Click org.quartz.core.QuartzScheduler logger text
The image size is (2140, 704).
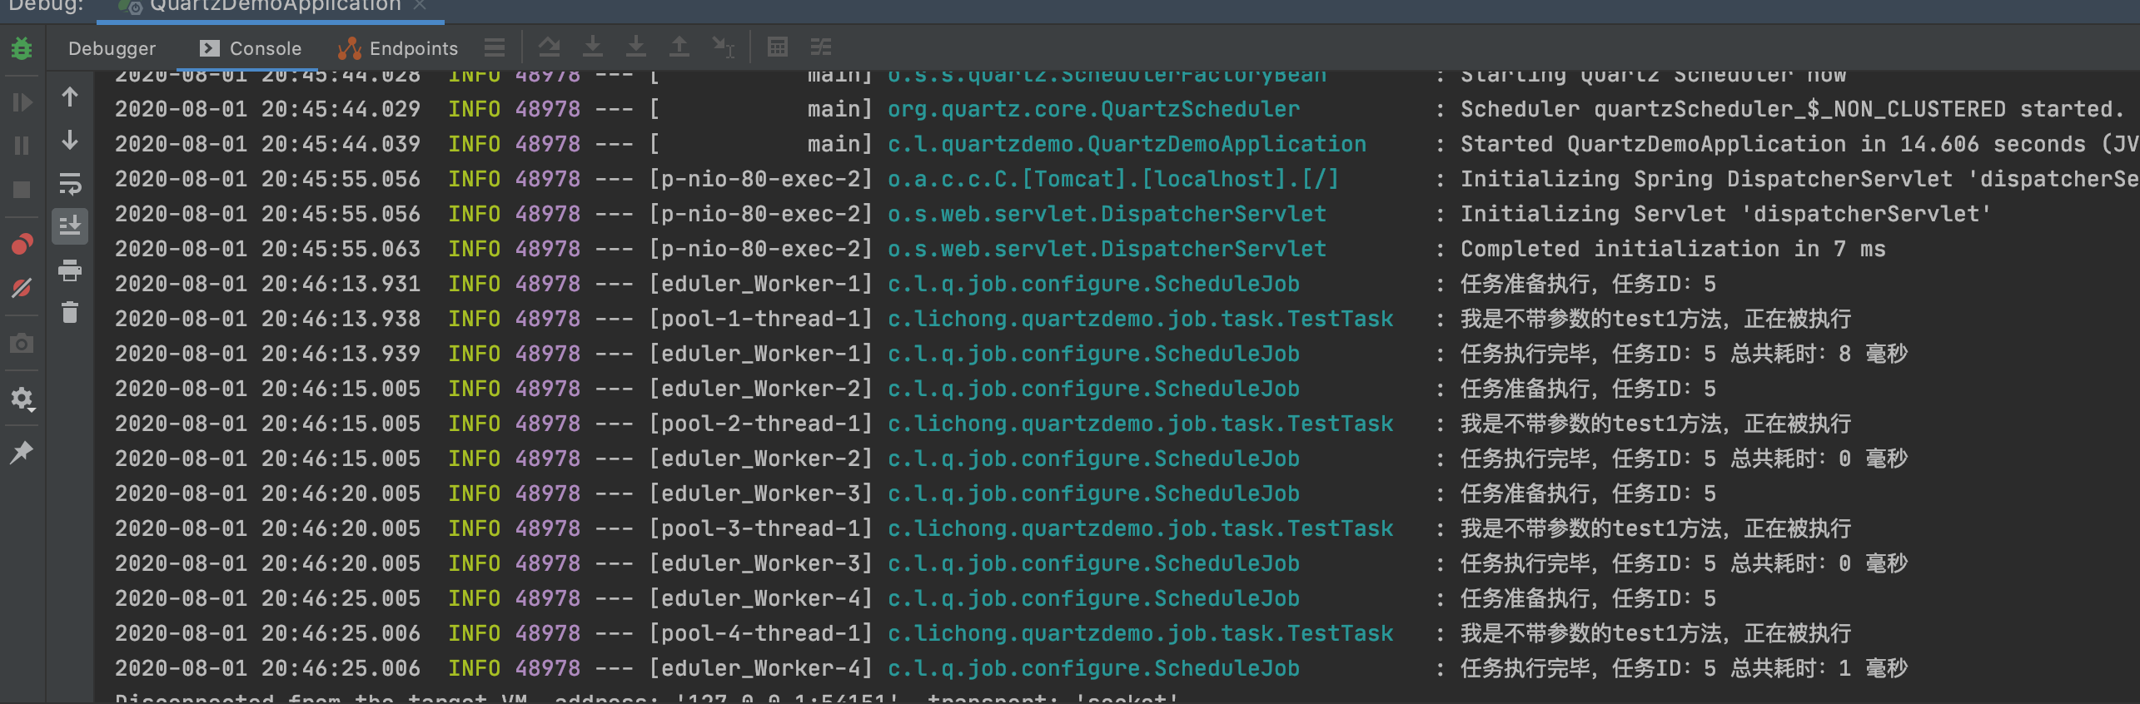pos(1093,109)
